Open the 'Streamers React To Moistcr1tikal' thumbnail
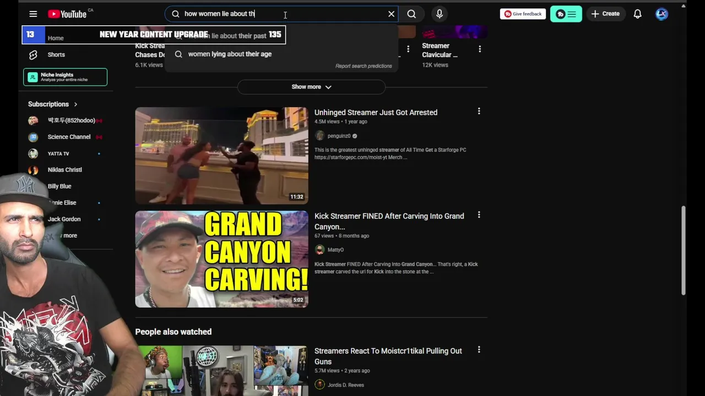The width and height of the screenshot is (705, 396). click(x=221, y=371)
